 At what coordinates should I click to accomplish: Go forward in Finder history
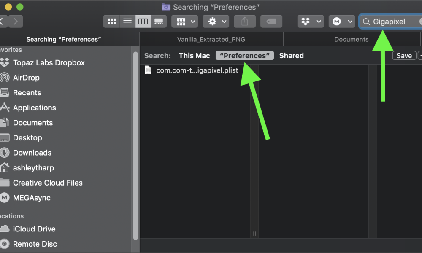pyautogui.click(x=16, y=22)
